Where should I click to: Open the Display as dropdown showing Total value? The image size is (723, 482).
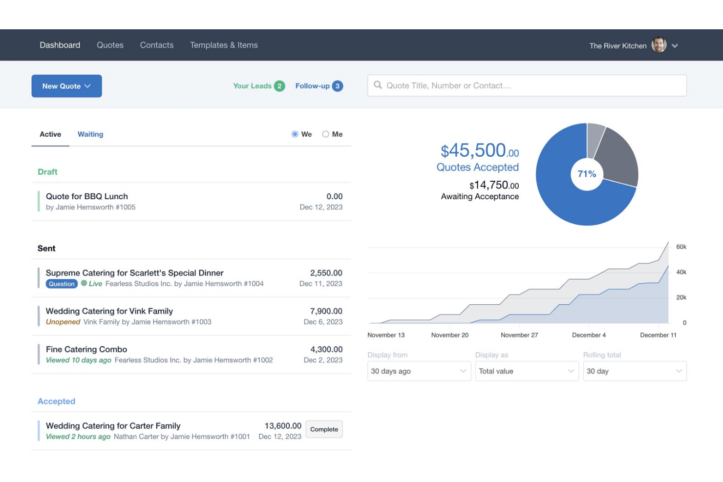pos(527,371)
